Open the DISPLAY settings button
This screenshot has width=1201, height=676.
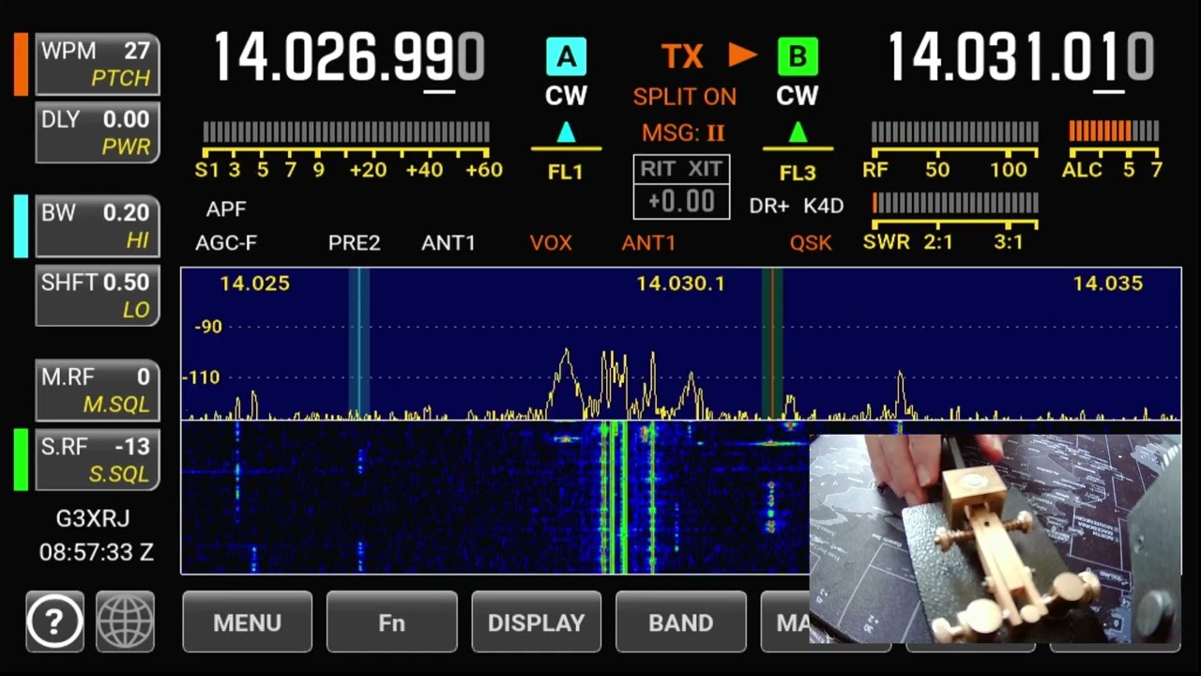click(536, 622)
